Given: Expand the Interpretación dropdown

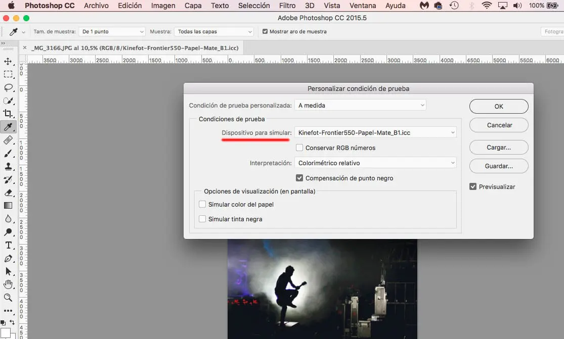Looking at the screenshot, I should tap(375, 163).
